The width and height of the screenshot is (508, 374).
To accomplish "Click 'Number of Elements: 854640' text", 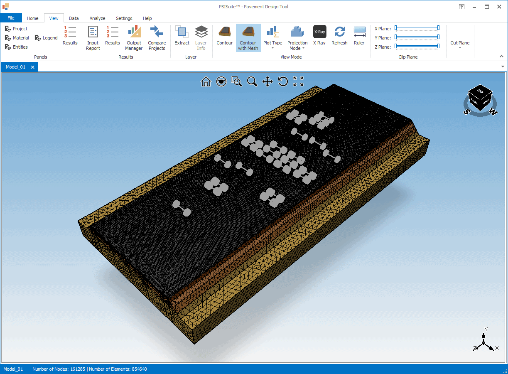I will (x=118, y=369).
